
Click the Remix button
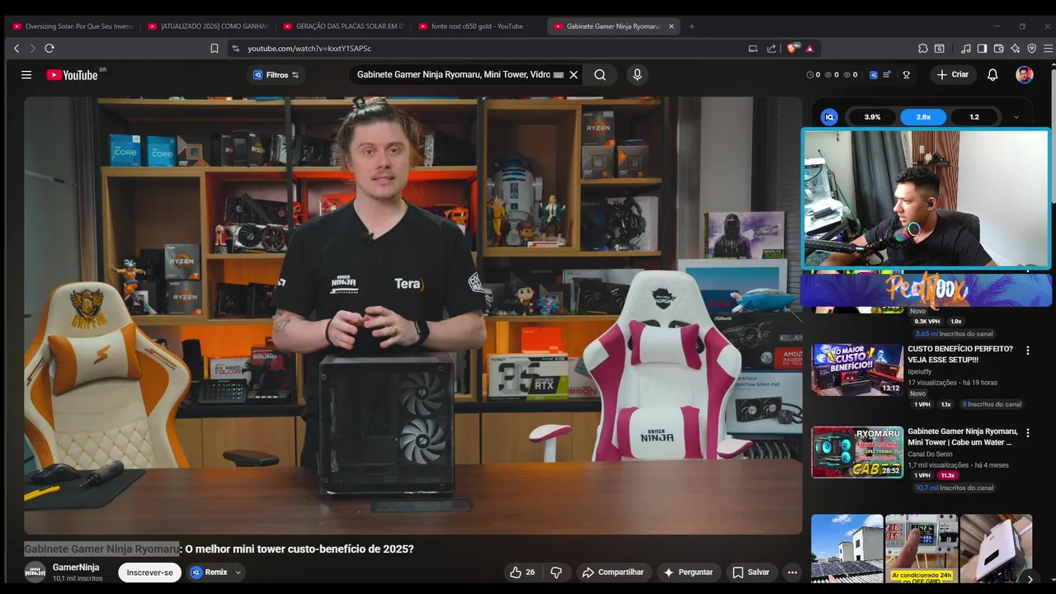click(210, 573)
